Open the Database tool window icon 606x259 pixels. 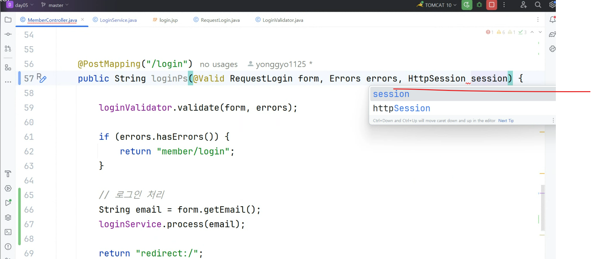coord(552,34)
